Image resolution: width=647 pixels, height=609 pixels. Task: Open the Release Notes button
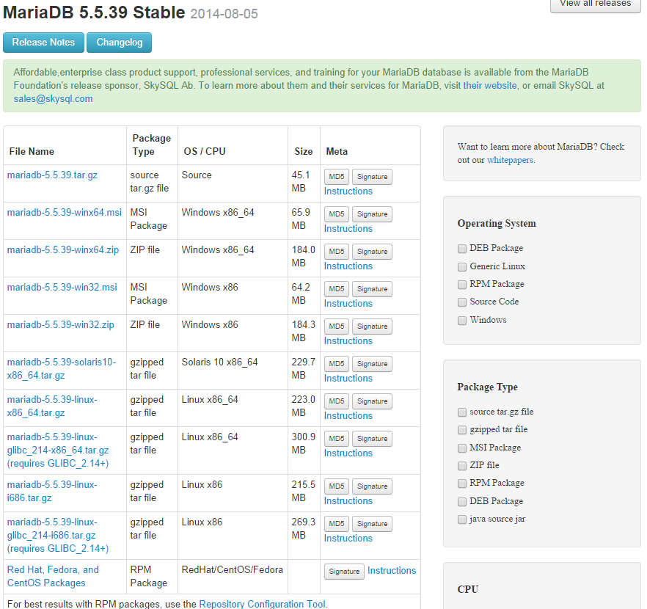[x=43, y=43]
